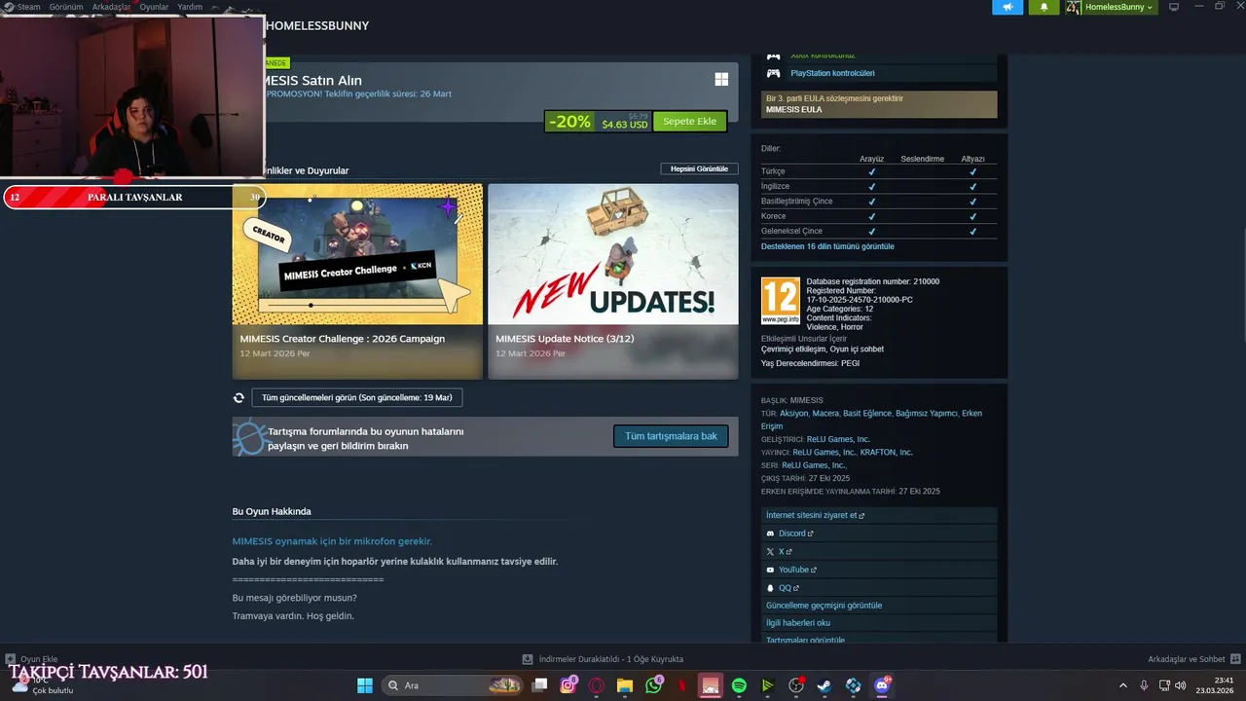1246x701 pixels.
Task: Click Desteklenen 16 dilin tümünü görüntüle
Action: (x=827, y=246)
